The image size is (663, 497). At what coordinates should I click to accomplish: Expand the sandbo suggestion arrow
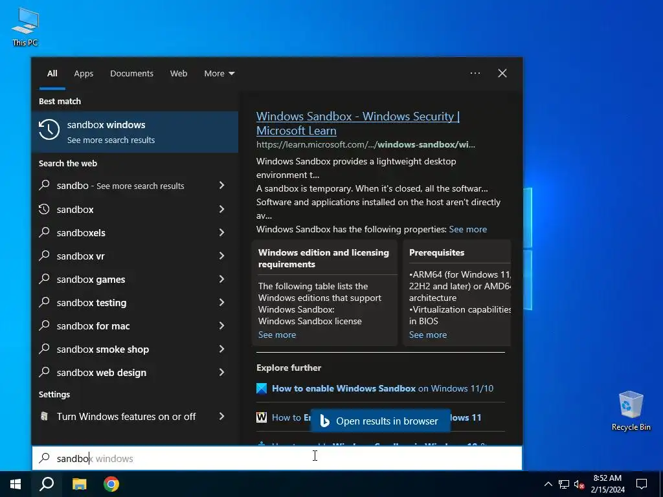click(221, 185)
